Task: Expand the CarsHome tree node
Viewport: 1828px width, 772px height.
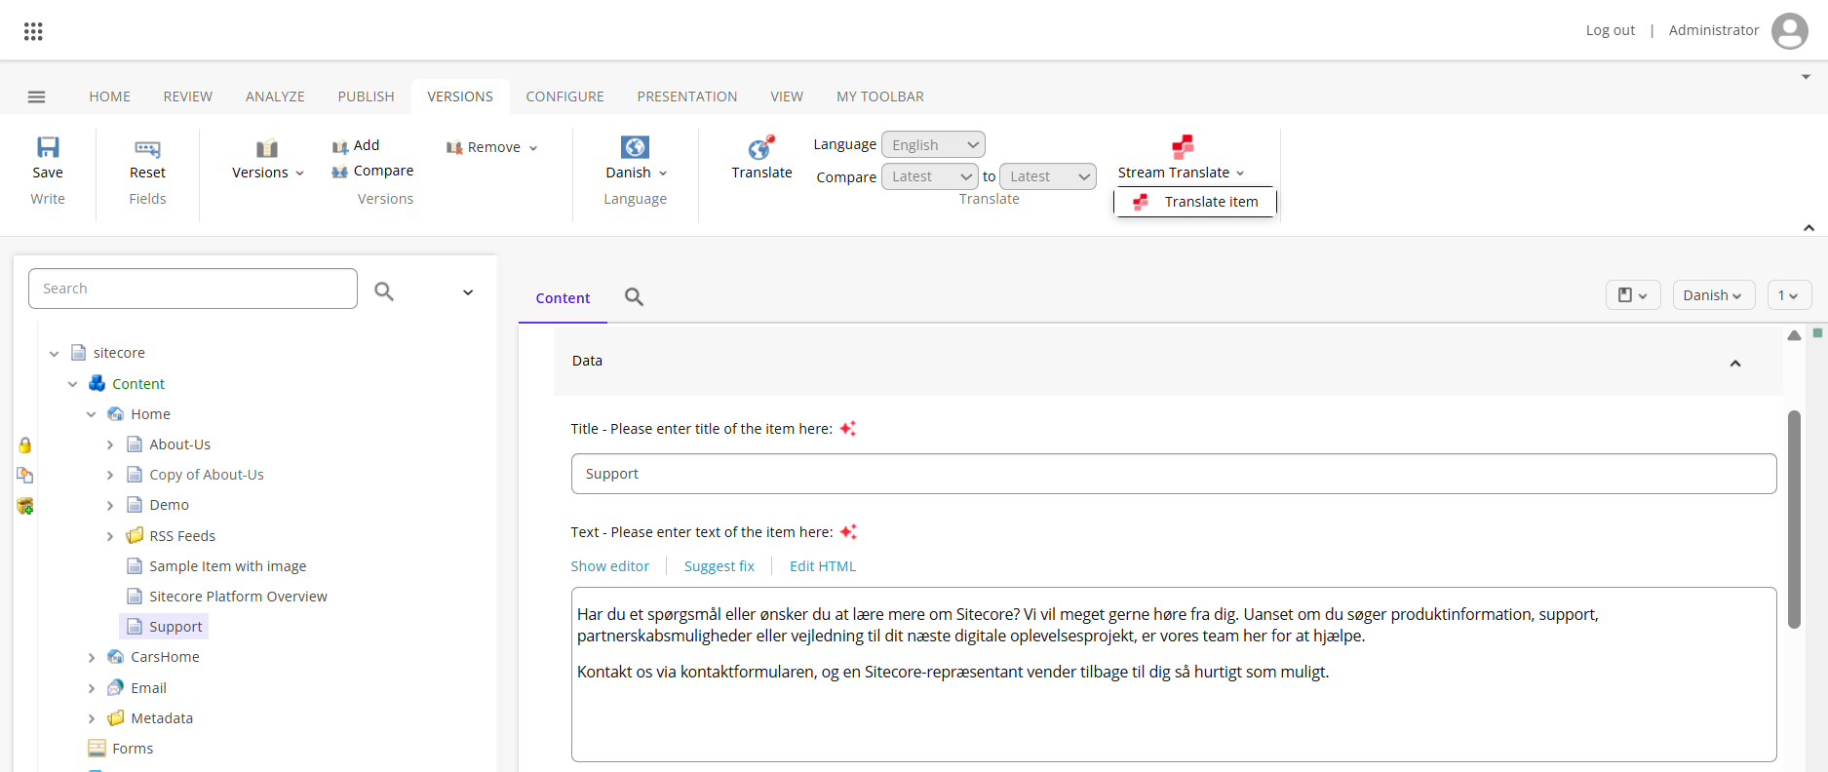Action: pyautogui.click(x=92, y=658)
